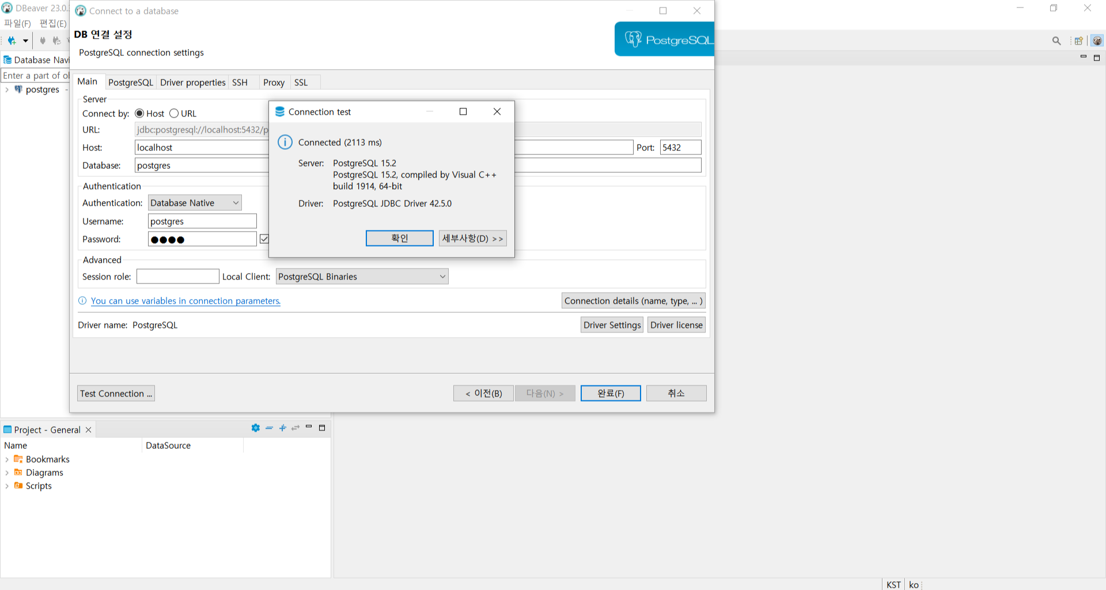Viewport: 1106px width, 590px height.
Task: Click the DBeaver perspective icon at top right
Action: tap(1097, 41)
